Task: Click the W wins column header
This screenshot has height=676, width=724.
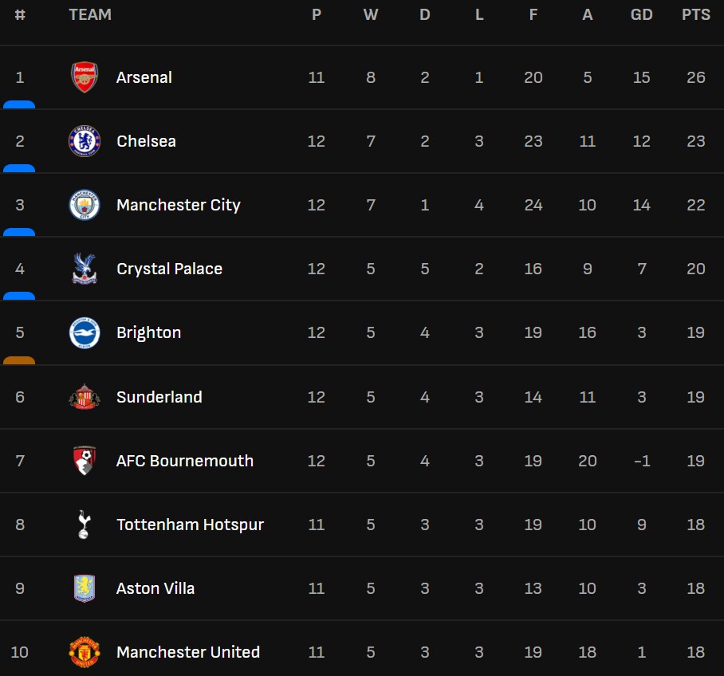Action: (371, 14)
